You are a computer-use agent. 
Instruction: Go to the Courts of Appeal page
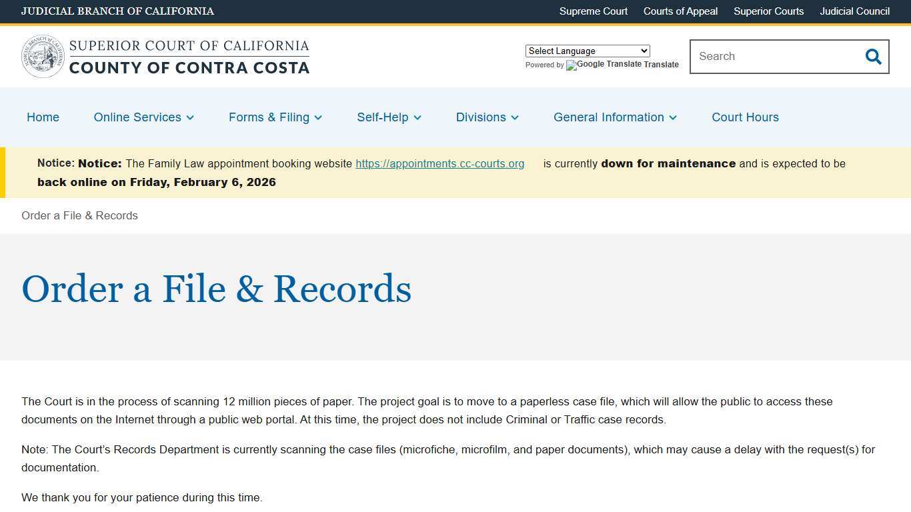[680, 11]
